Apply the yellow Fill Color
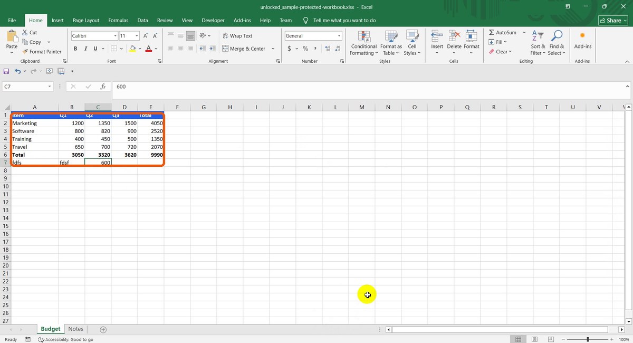Image resolution: width=633 pixels, height=343 pixels. tap(132, 49)
